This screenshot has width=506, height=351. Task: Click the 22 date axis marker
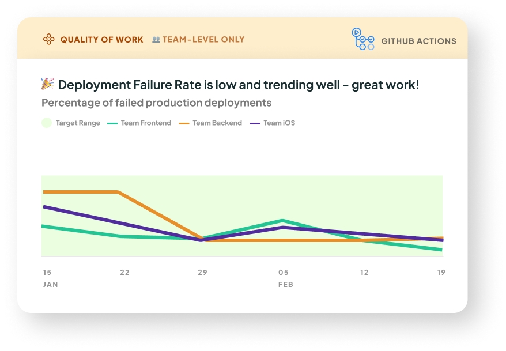(125, 272)
